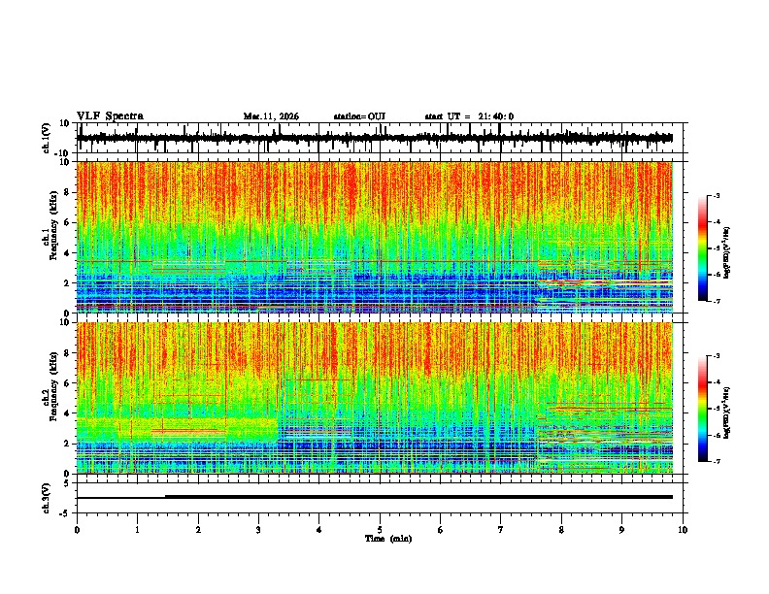Select the date text "Mar.11, 2026"
Viewport: 769px width, 594px height.
coord(271,116)
